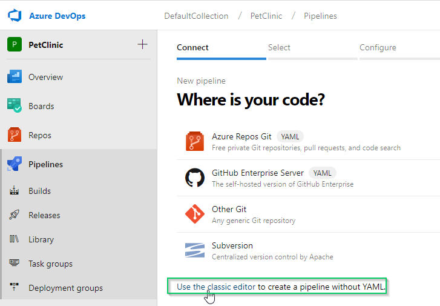Open the Overview sidebar icon
This screenshot has height=306, width=440.
click(15, 77)
